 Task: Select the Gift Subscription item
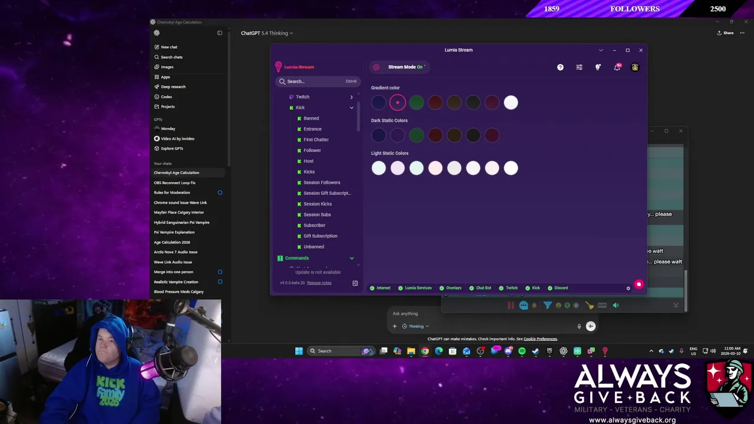[320, 236]
